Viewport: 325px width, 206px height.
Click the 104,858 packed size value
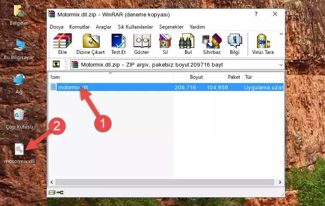[x=217, y=87]
